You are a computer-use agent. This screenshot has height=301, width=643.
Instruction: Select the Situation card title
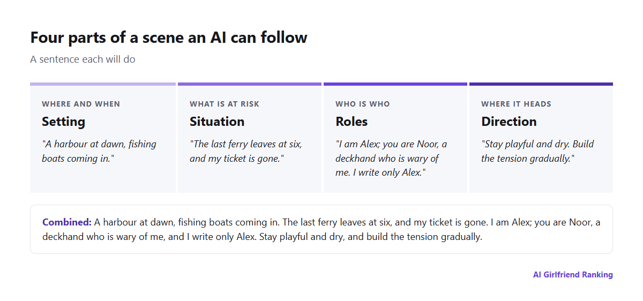point(217,122)
